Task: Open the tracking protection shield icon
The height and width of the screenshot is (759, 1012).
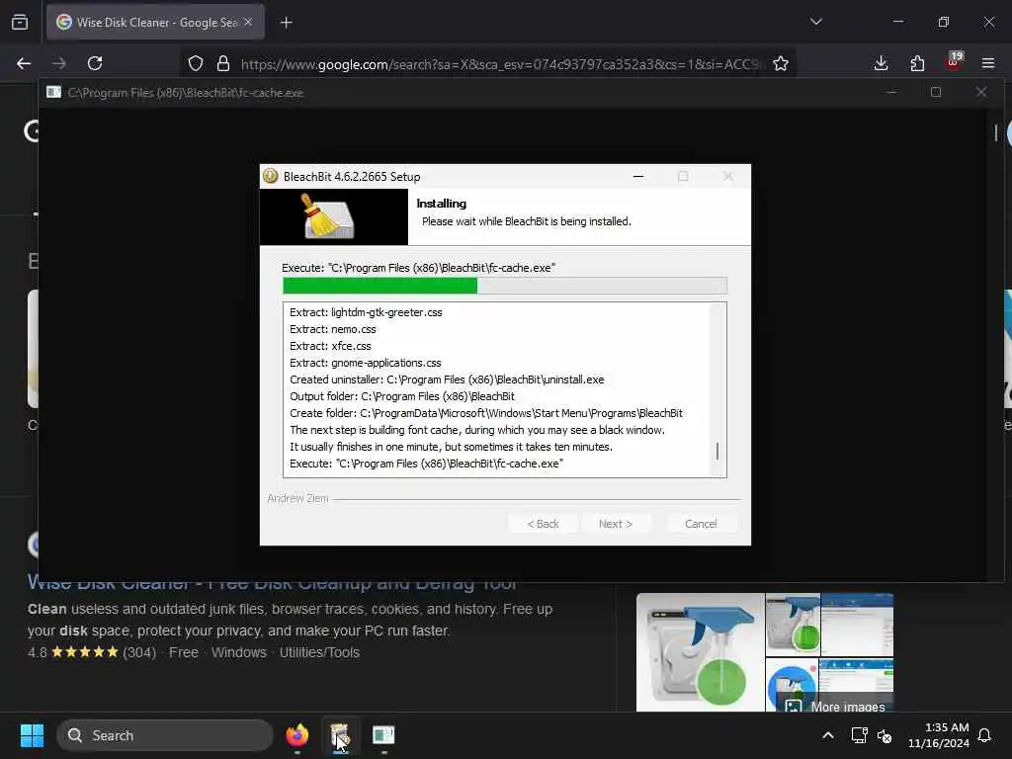Action: pyautogui.click(x=196, y=63)
